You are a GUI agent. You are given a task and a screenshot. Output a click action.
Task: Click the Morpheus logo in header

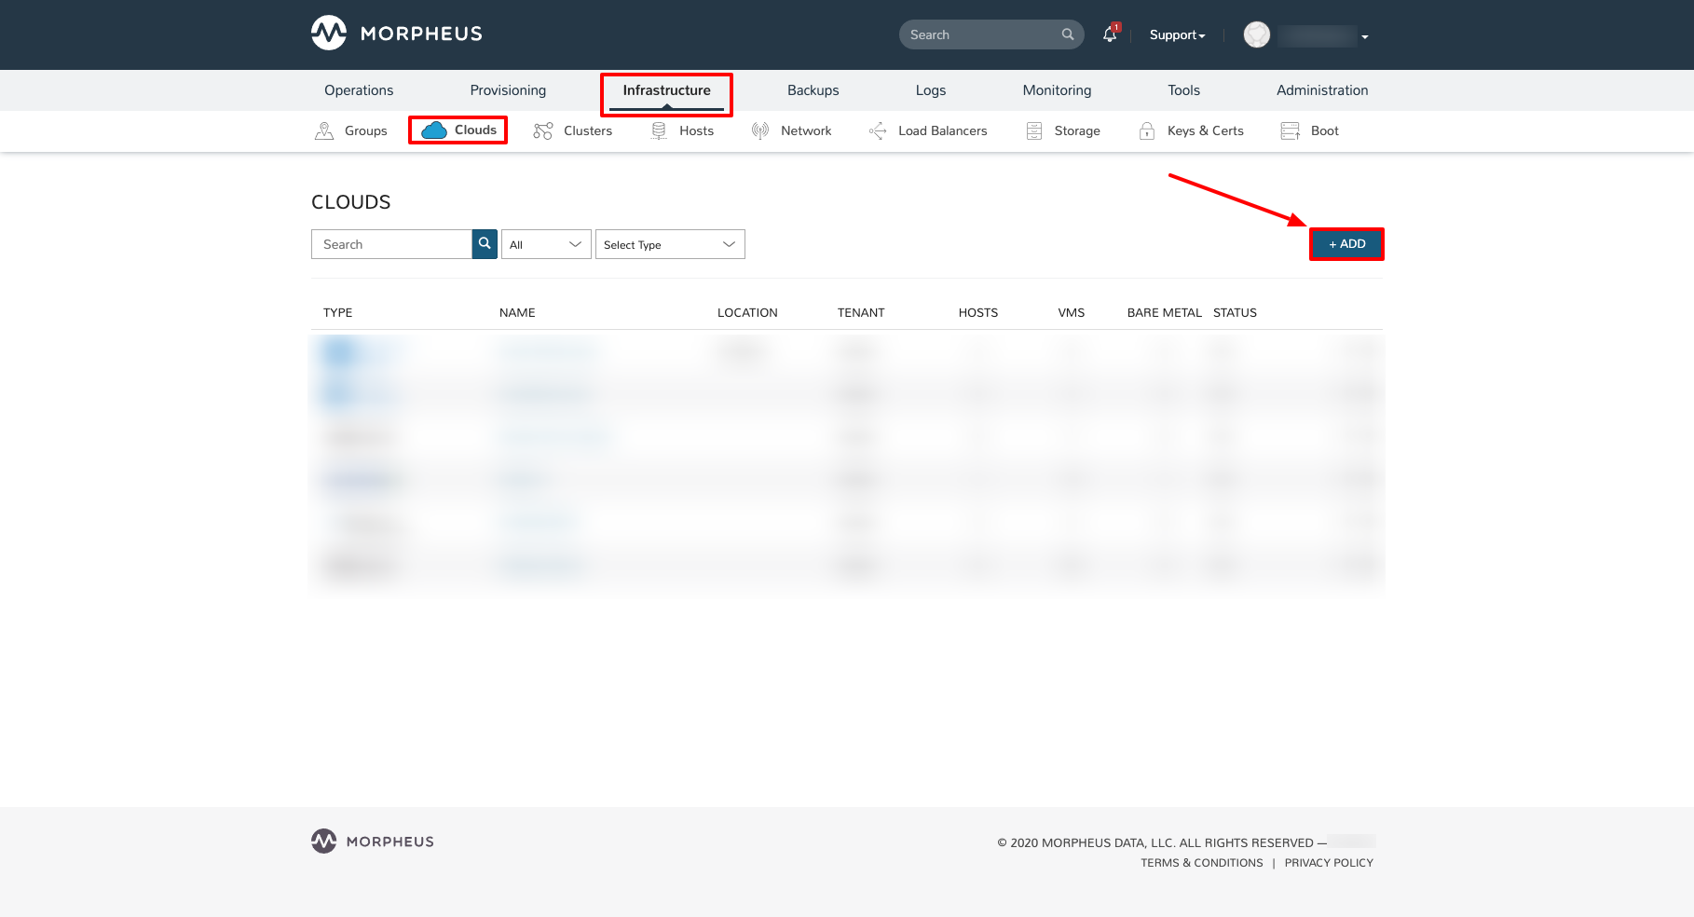tap(396, 34)
